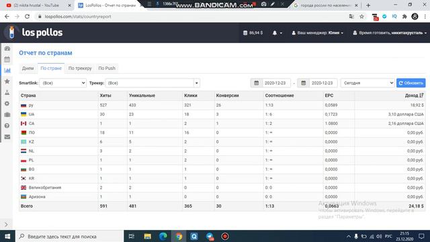
Task: Bookmark the page with the star icon
Action: [x=361, y=16]
